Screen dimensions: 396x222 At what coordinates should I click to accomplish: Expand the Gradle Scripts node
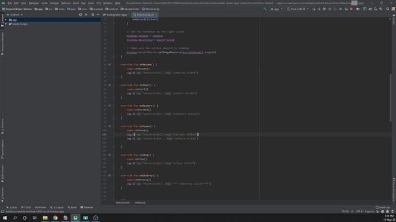pyautogui.click(x=6, y=24)
